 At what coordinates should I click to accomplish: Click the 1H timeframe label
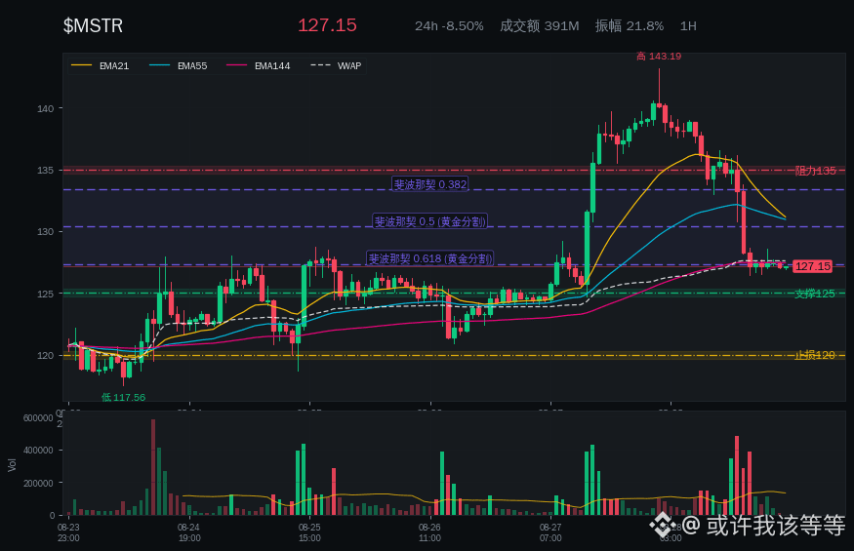click(688, 26)
